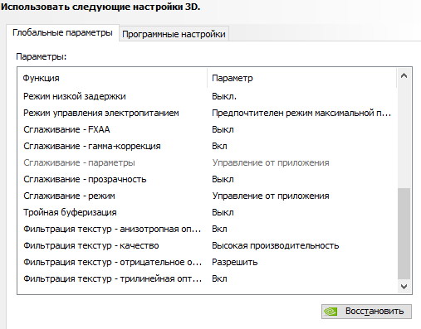This screenshot has height=329, width=421.
Task: Select the Сглаживание - FXAA row
Action: [x=207, y=129]
